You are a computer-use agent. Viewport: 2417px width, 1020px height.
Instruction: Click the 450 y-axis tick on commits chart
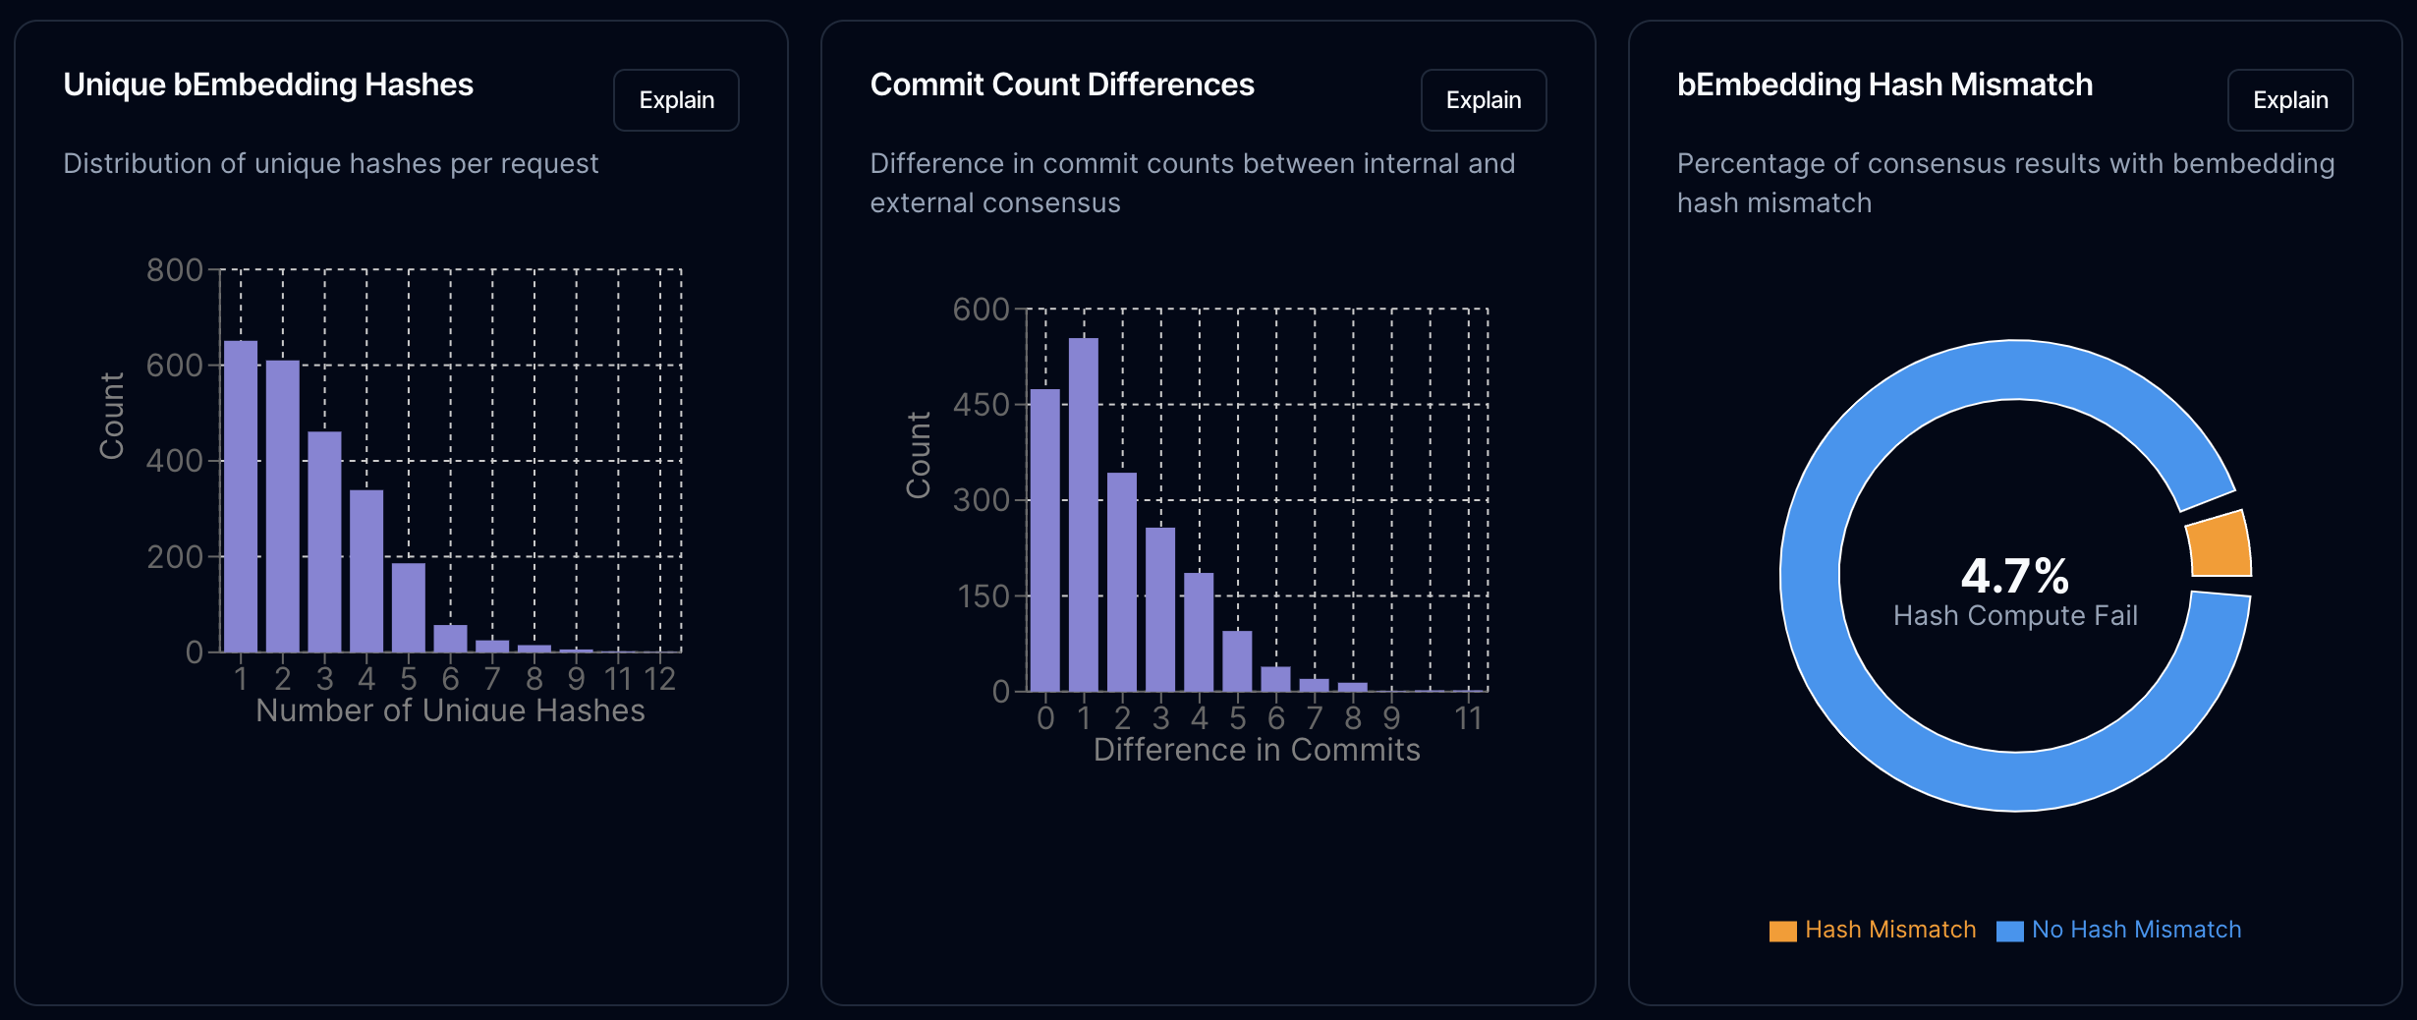click(x=982, y=405)
